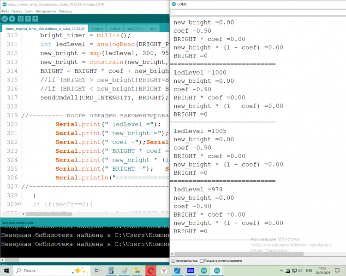Click the Upload arrow icon
Viewport: 346px width, 276px height.
pos(12,19)
